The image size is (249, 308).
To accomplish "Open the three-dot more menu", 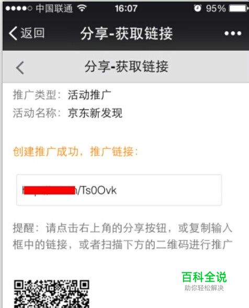I will point(233,34).
